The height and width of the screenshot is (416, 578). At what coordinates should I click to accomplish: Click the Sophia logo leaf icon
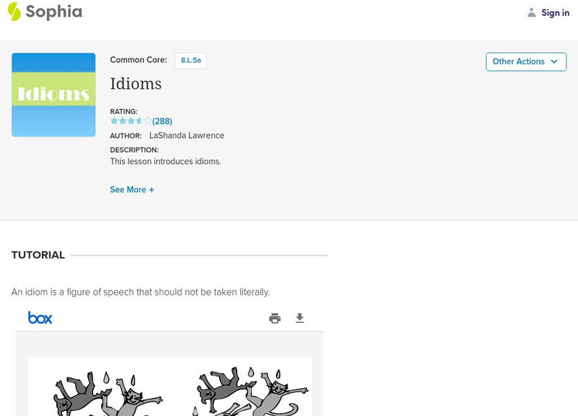pyautogui.click(x=14, y=12)
